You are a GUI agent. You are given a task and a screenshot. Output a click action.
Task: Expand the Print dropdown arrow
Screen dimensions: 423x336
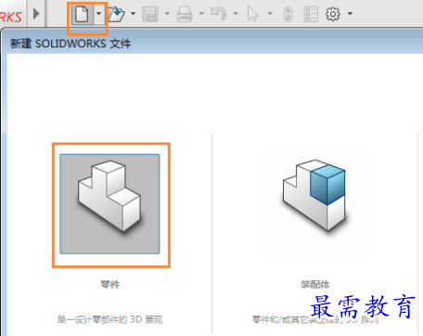(x=201, y=14)
